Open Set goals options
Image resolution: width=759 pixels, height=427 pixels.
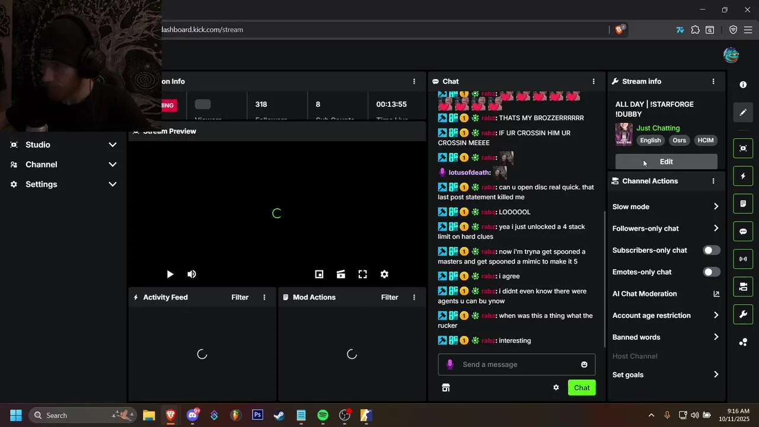tap(666, 375)
